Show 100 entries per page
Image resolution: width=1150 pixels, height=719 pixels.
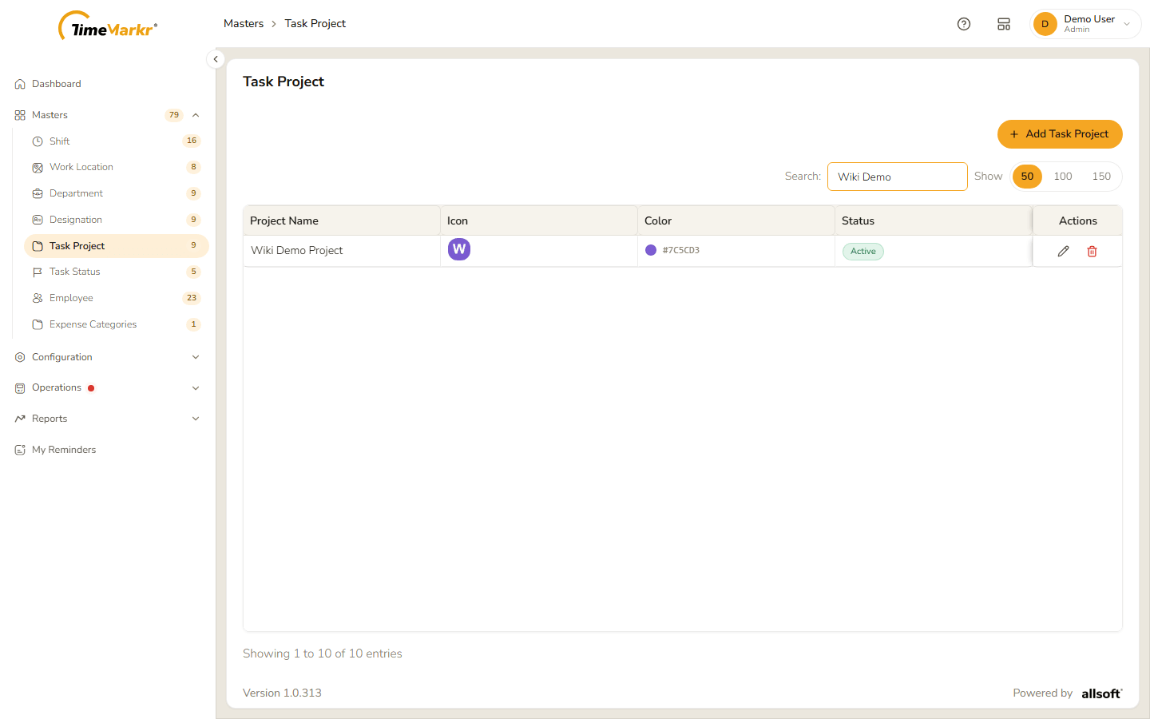(x=1063, y=177)
